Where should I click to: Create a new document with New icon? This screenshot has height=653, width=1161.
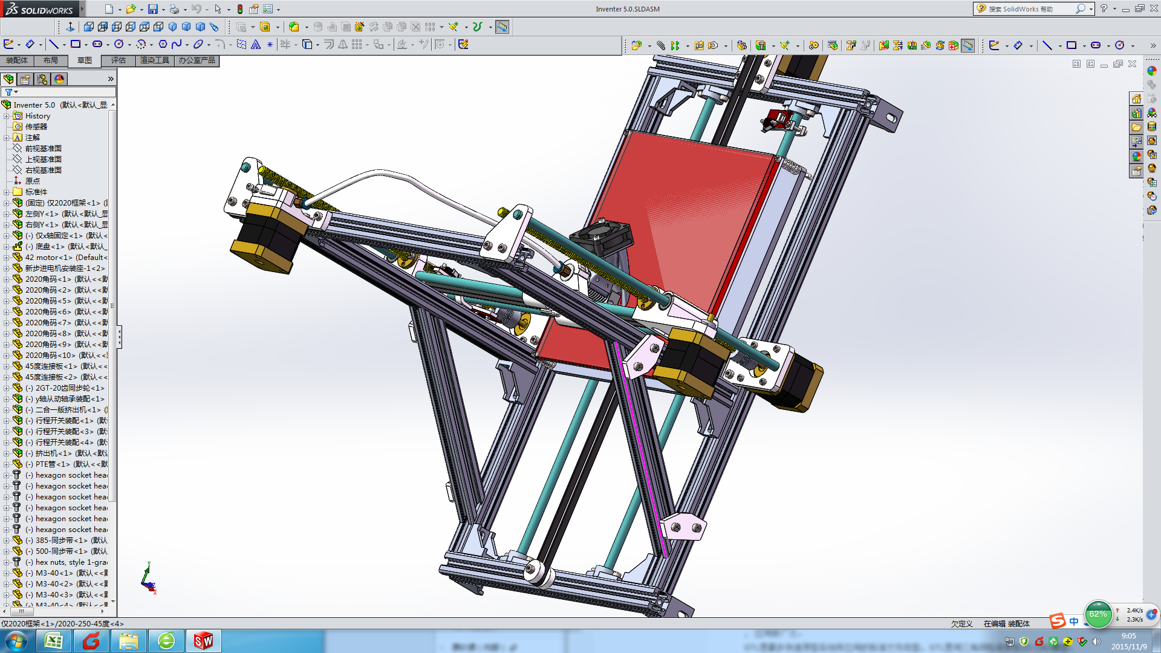(109, 9)
